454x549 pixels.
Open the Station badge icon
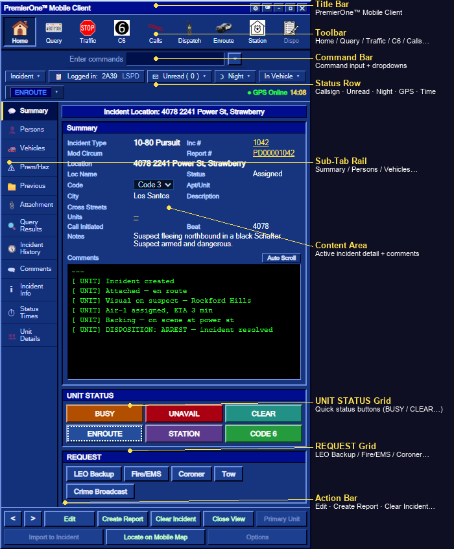pos(257,28)
